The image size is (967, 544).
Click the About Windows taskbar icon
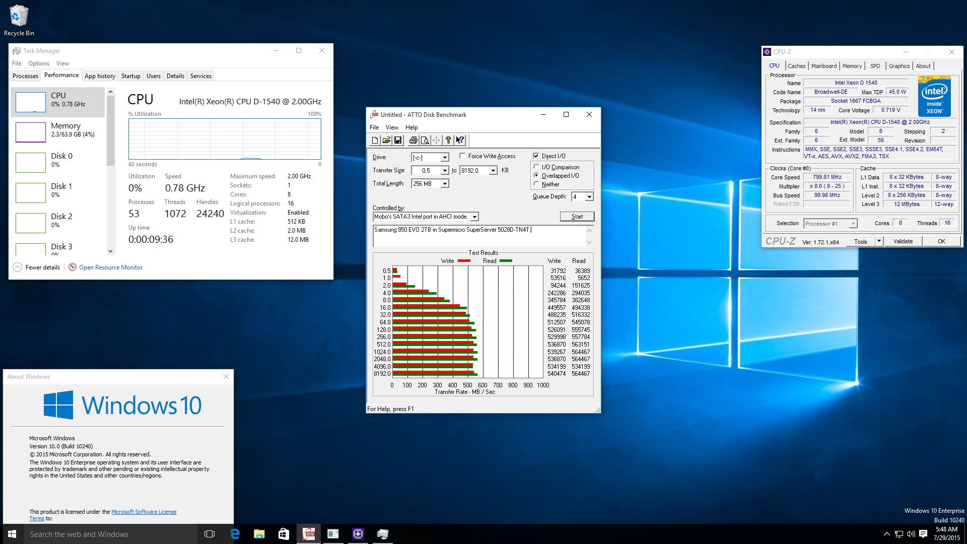pyautogui.click(x=333, y=534)
